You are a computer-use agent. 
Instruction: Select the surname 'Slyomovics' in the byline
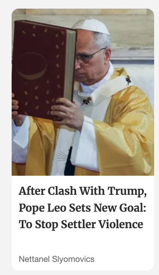click(73, 259)
